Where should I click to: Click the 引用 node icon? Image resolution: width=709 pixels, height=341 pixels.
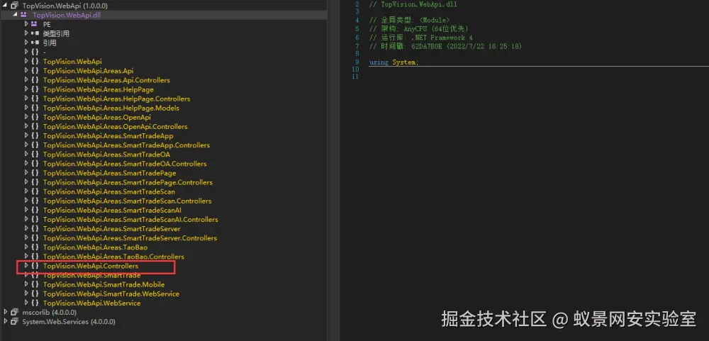click(35, 43)
